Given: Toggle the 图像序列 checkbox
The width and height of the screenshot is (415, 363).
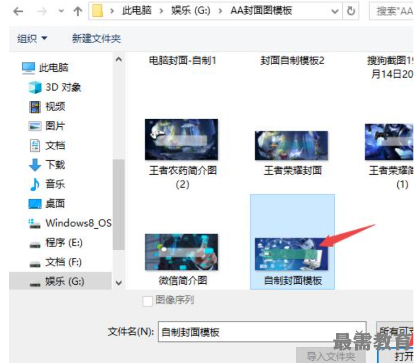Looking at the screenshot, I should click(x=148, y=301).
